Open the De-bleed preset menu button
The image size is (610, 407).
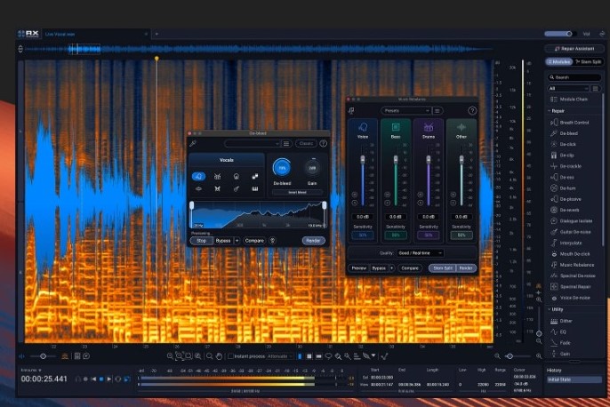pyautogui.click(x=286, y=143)
